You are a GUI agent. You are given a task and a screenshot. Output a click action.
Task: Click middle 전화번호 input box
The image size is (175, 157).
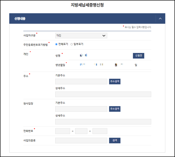tap(81, 131)
